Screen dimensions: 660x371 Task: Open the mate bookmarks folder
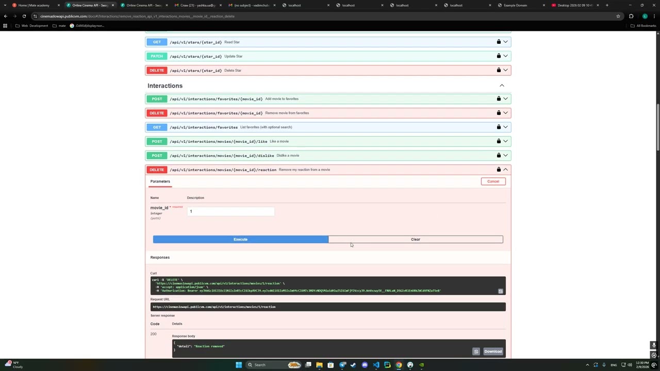pos(59,26)
